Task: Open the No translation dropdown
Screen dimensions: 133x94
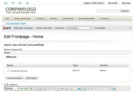Action: [79, 28]
